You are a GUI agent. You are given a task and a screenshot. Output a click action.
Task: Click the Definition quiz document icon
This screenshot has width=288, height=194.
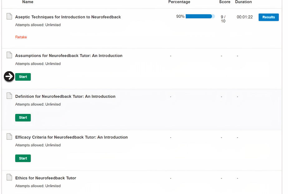click(x=9, y=96)
